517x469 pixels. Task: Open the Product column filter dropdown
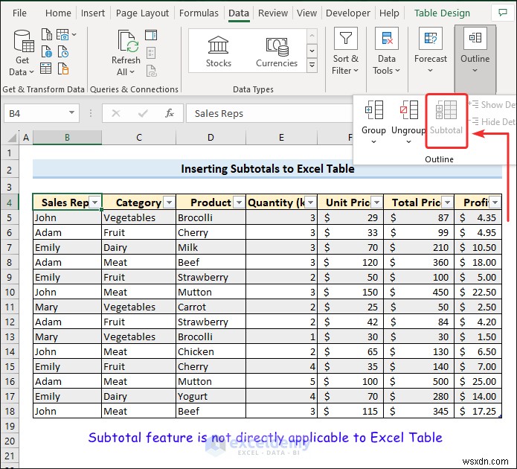[x=239, y=202]
